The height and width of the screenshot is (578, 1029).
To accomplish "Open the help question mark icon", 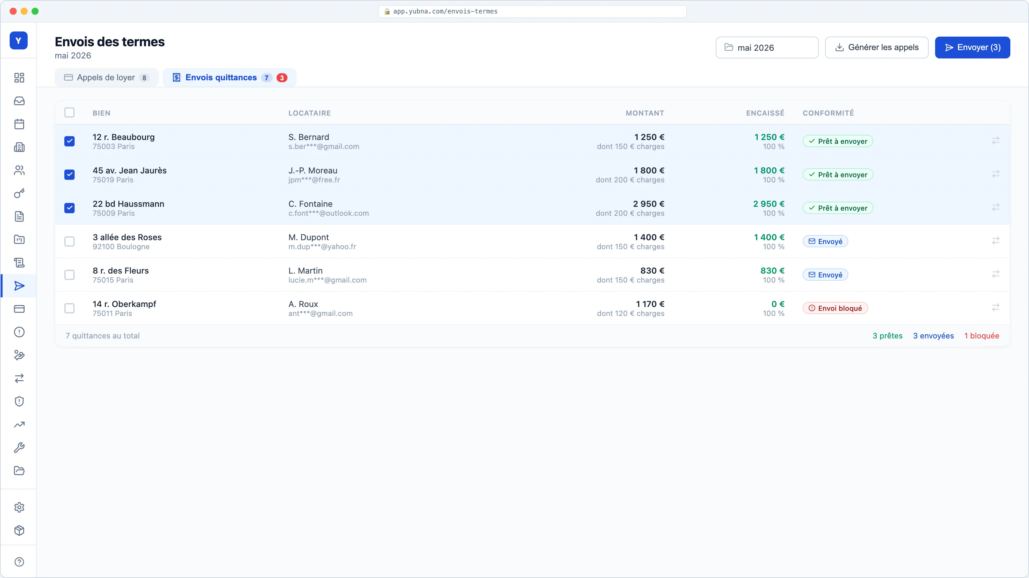I will pos(19,562).
